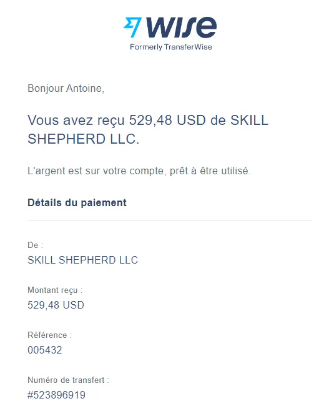Click the Numéro de transfert label

[69, 380]
